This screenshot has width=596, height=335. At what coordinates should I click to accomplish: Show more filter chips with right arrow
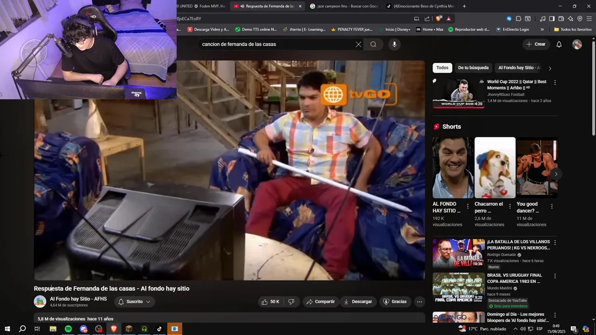pos(550,68)
